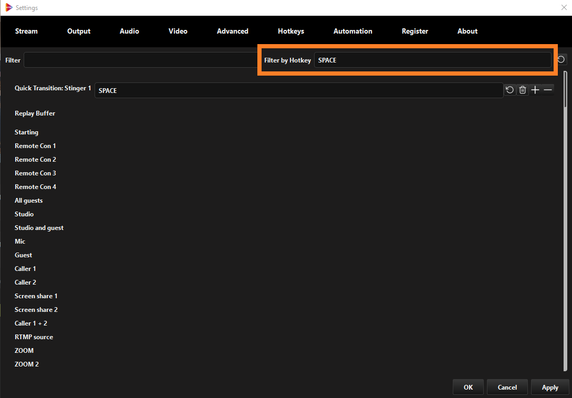Select the Mic entry
572x398 pixels.
(20, 241)
